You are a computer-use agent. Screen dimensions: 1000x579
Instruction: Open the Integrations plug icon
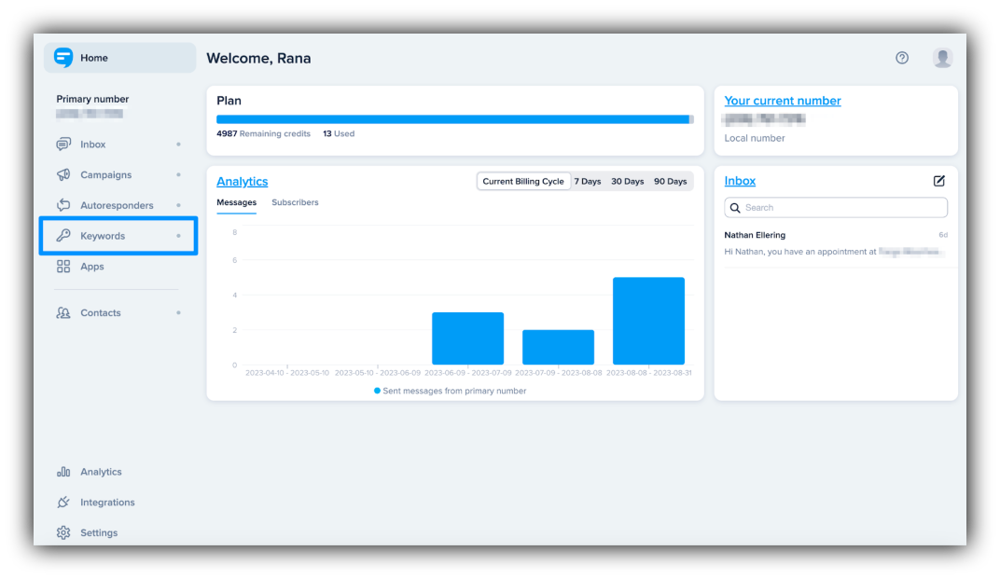pos(63,503)
